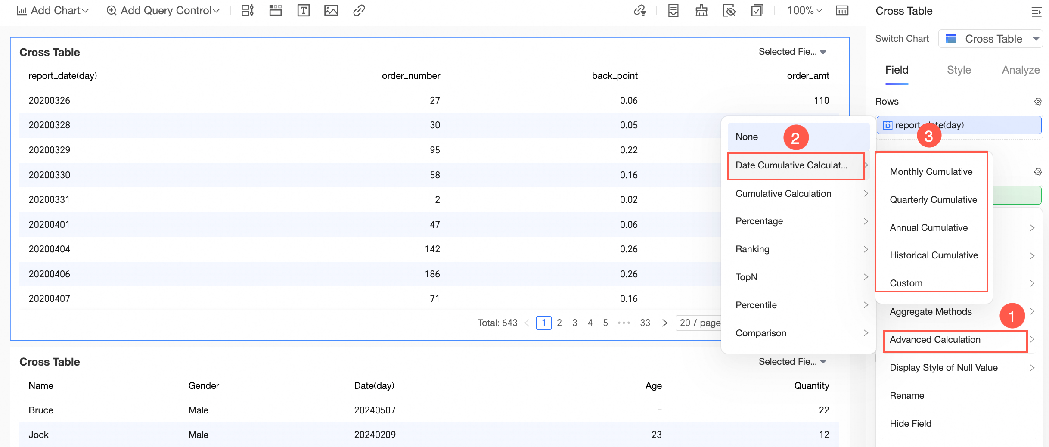Click the table layout icon beside zoom
Viewport: 1049px width, 447px height.
pyautogui.click(x=842, y=10)
